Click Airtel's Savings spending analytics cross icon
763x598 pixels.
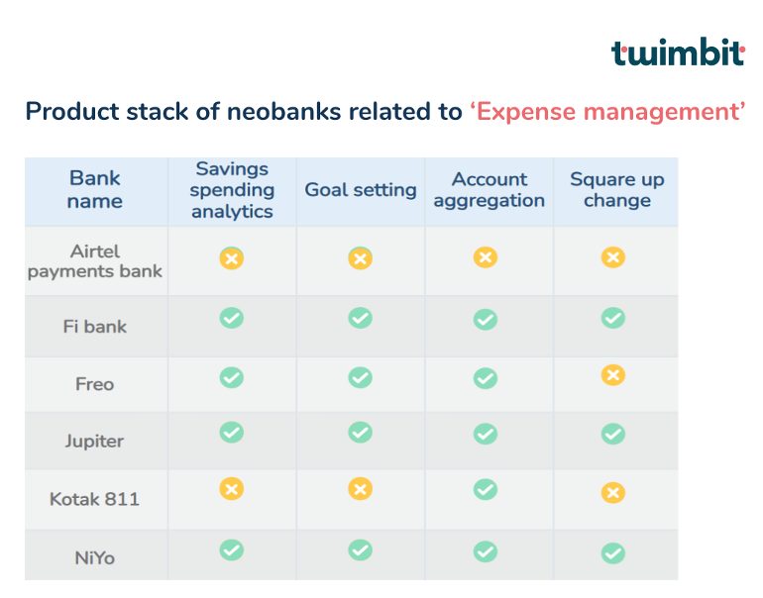point(232,258)
